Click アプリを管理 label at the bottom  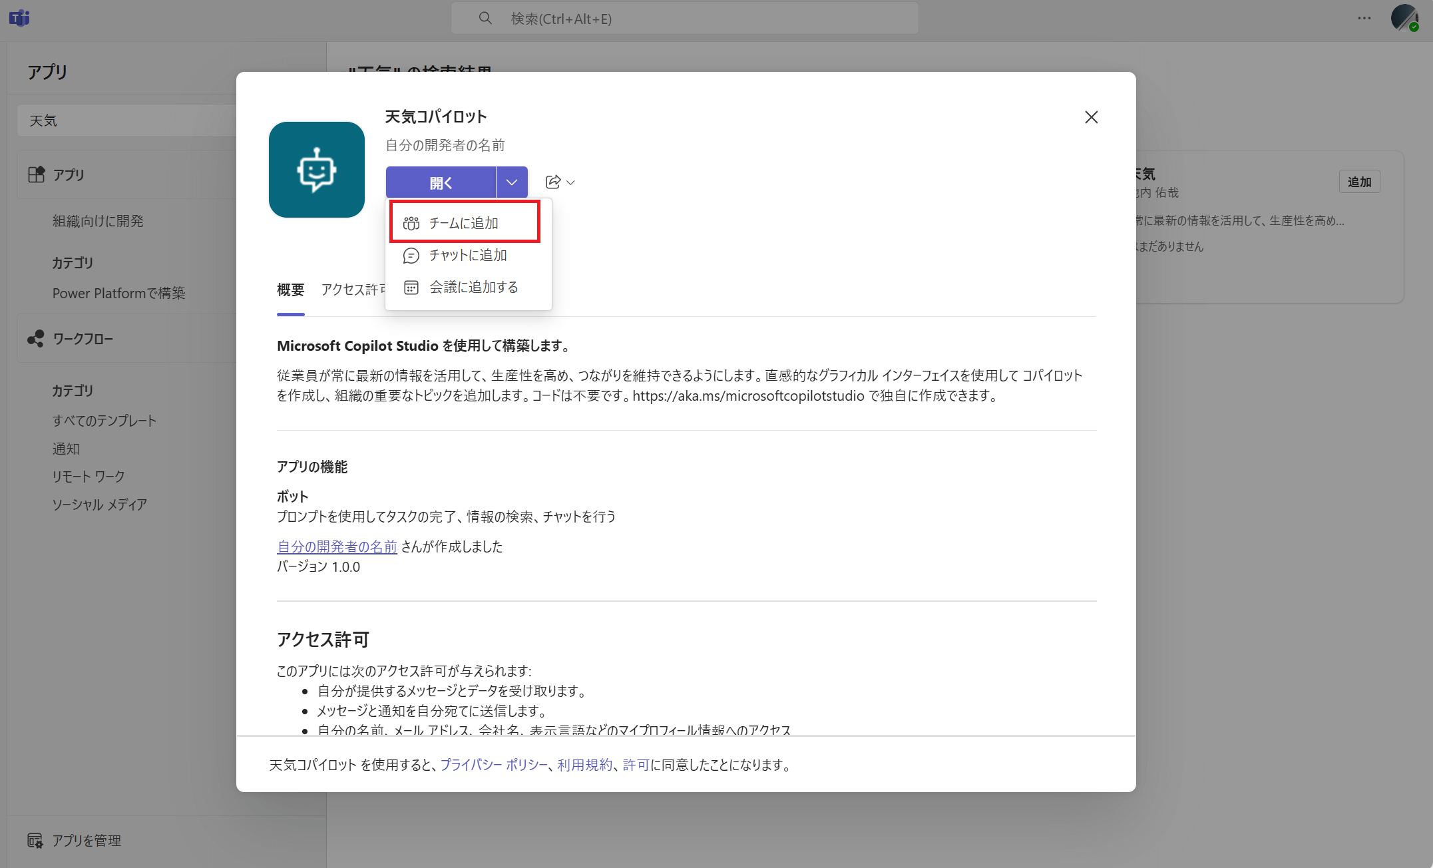(x=87, y=841)
